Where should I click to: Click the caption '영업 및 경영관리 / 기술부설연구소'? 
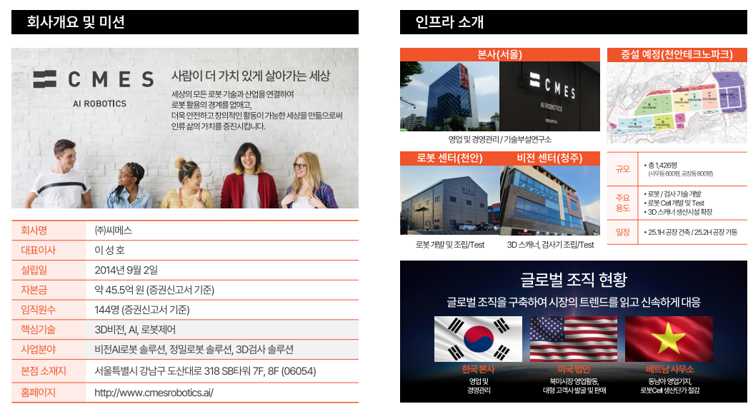(x=500, y=139)
